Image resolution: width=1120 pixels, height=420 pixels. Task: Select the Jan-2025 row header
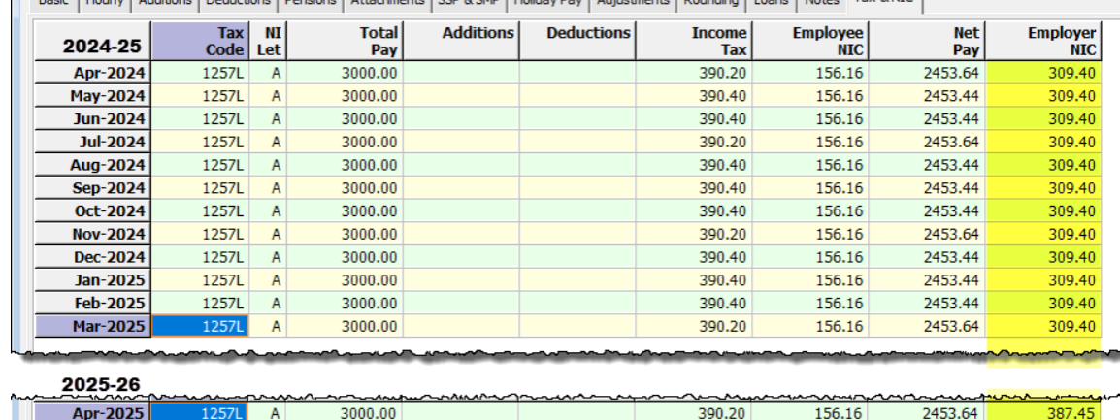93,280
